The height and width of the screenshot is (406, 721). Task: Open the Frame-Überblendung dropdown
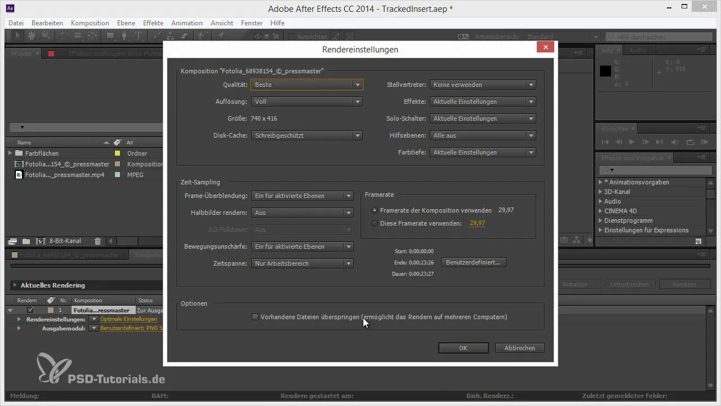tap(302, 196)
